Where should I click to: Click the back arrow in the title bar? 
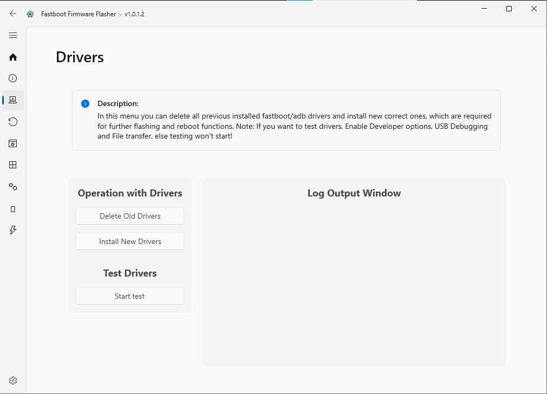(x=12, y=14)
